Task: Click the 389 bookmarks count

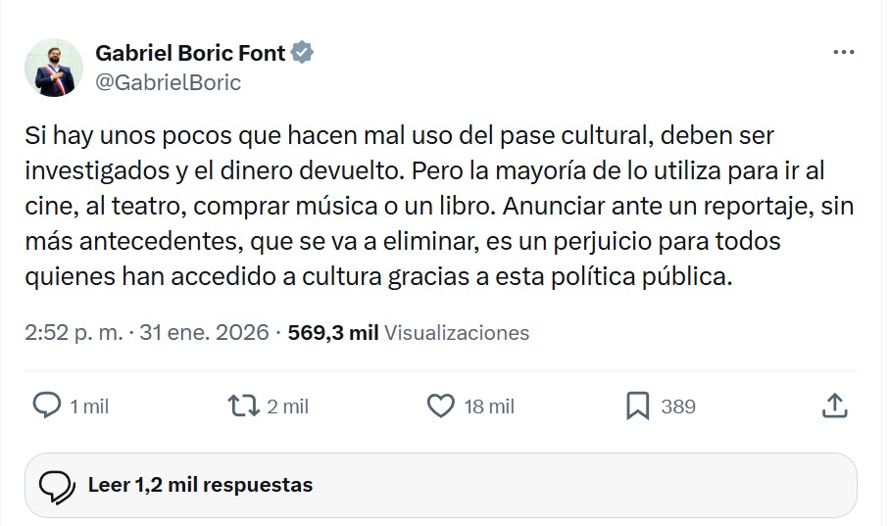Action: tap(678, 406)
